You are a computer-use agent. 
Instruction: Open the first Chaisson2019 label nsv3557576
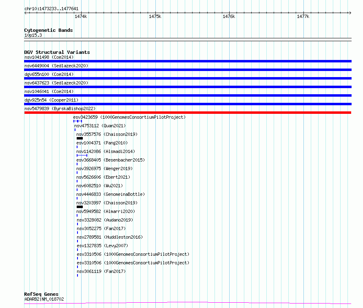coord(107,134)
